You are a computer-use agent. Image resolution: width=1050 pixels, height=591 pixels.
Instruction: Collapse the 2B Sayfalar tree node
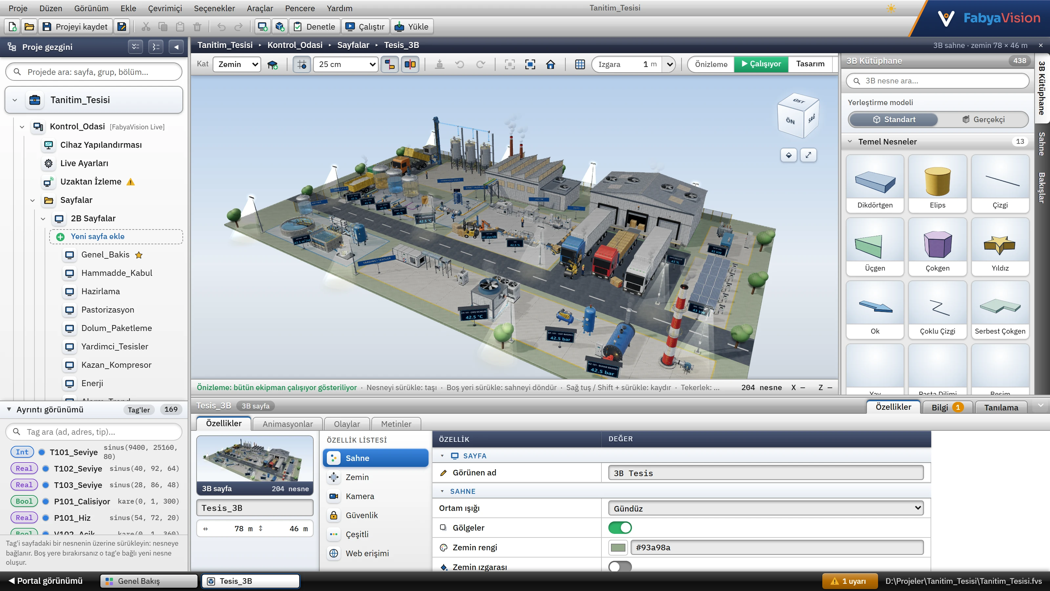43,219
